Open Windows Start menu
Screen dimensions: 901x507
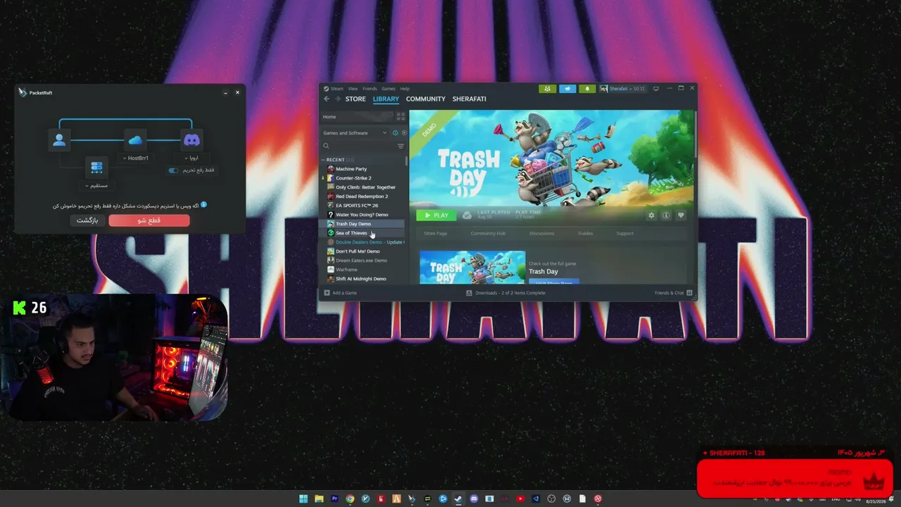coord(303,499)
